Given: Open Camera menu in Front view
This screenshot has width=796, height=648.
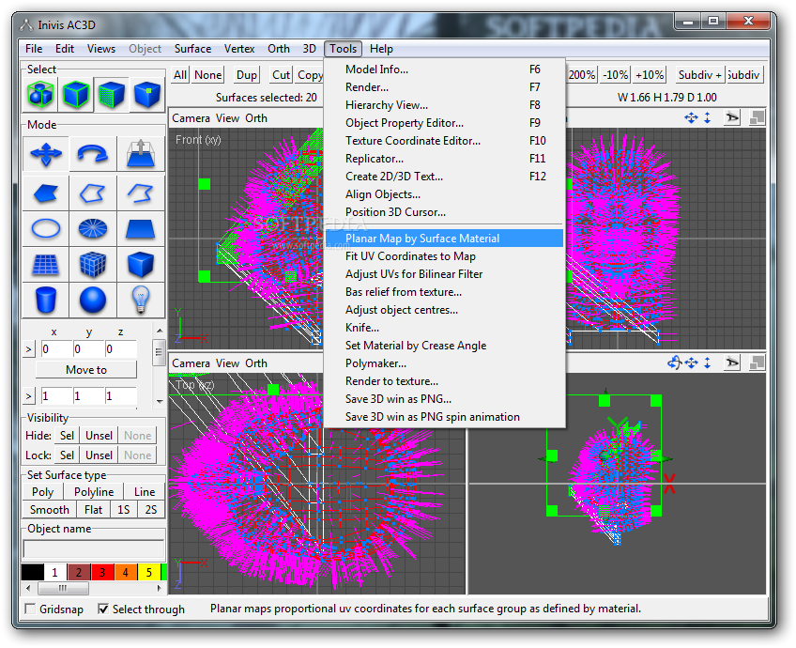Looking at the screenshot, I should (x=191, y=117).
